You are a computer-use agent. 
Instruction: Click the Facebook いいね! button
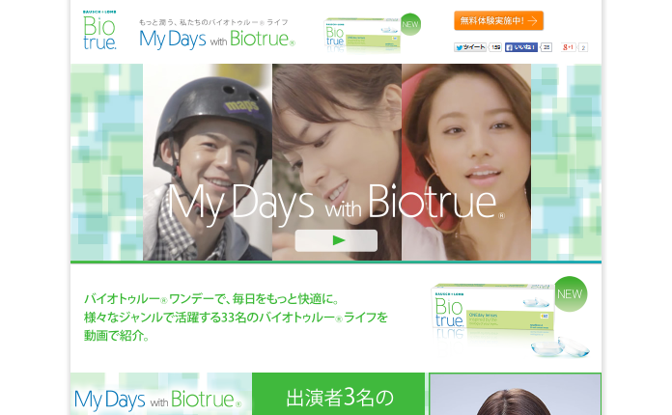[x=521, y=47]
